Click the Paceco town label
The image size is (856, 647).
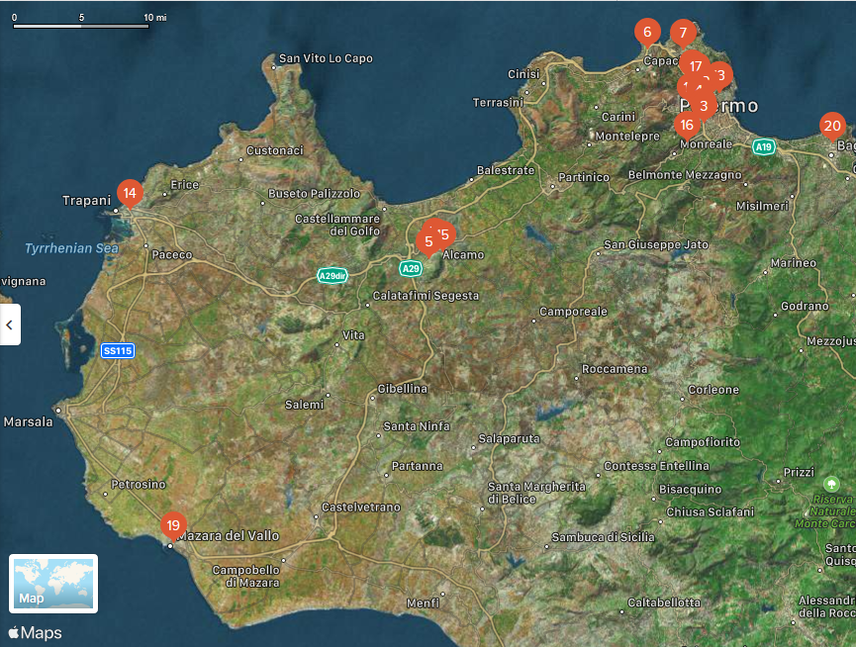[172, 255]
